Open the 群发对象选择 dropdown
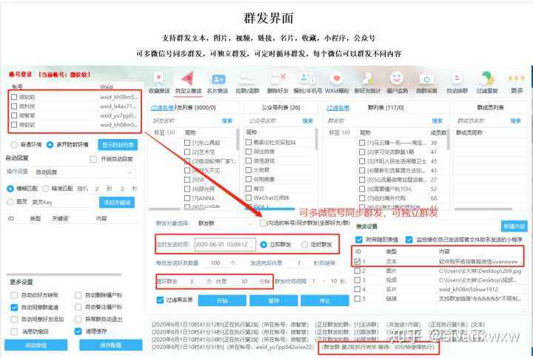 tap(225, 223)
